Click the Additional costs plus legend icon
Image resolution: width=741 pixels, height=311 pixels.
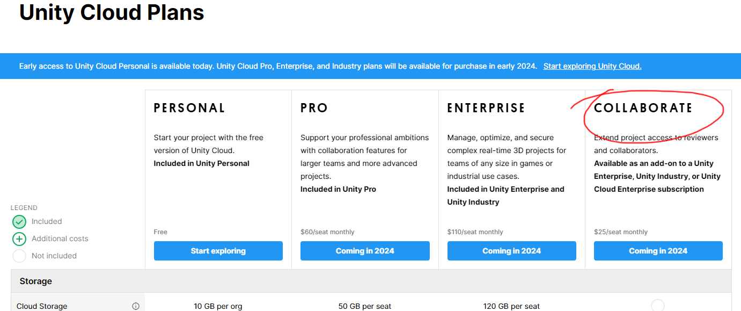[19, 239]
